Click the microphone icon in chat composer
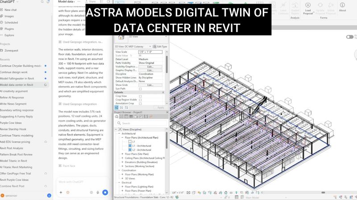The image size is (357, 200). (98, 192)
